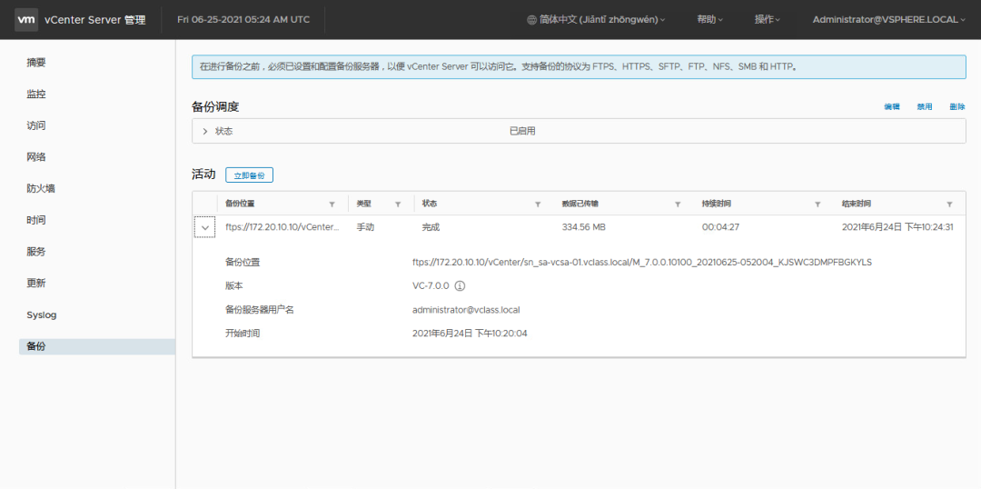
Task: Go to 监控 in the sidebar
Action: (36, 94)
